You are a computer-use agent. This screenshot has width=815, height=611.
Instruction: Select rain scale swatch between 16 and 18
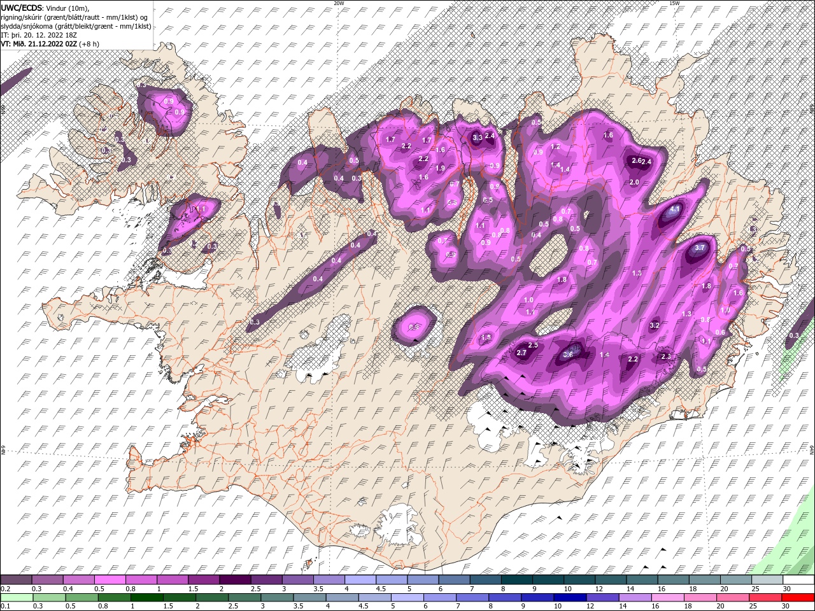(x=667, y=597)
